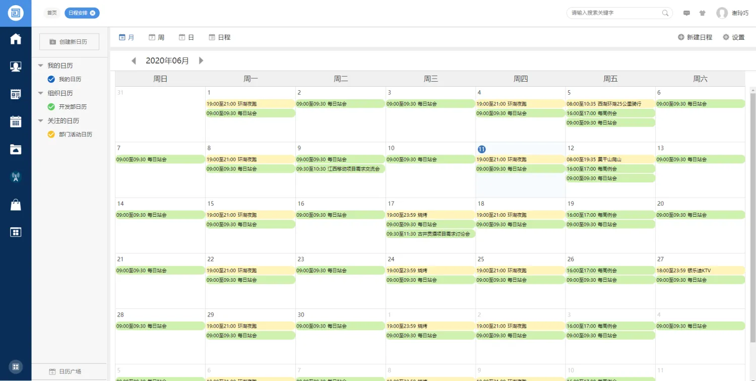
Task: Click the 新建日程 button
Action: coord(695,37)
